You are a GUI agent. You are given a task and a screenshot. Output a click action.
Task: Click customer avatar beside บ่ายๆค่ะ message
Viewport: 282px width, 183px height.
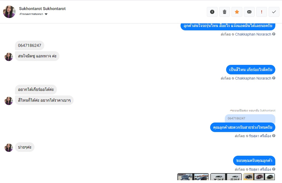click(9, 148)
